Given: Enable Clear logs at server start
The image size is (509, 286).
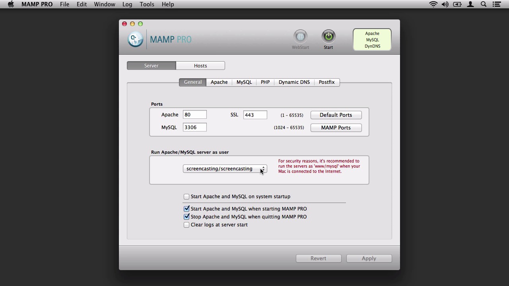Looking at the screenshot, I should [x=187, y=225].
